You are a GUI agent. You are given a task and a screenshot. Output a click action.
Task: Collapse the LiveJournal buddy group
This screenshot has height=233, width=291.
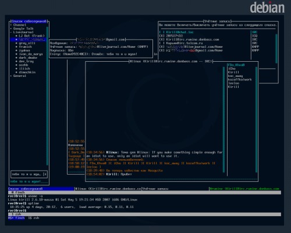click(11, 32)
